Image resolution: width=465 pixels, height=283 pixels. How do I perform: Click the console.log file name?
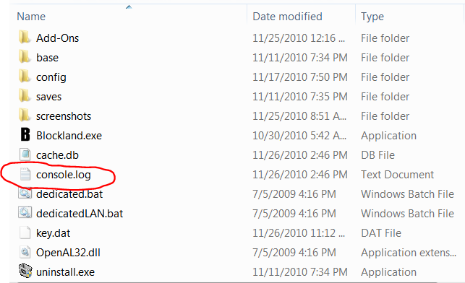(64, 175)
